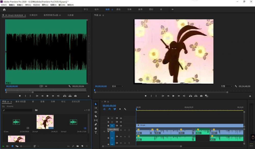255x149 pixels.
Task: Click Export Frame camera in Source monitor
Action: [x=75, y=96]
